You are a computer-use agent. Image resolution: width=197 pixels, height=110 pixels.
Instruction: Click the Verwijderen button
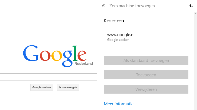(x=146, y=89)
